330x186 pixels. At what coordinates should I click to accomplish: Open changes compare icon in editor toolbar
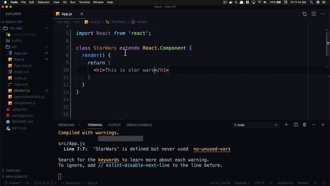pos(305,14)
